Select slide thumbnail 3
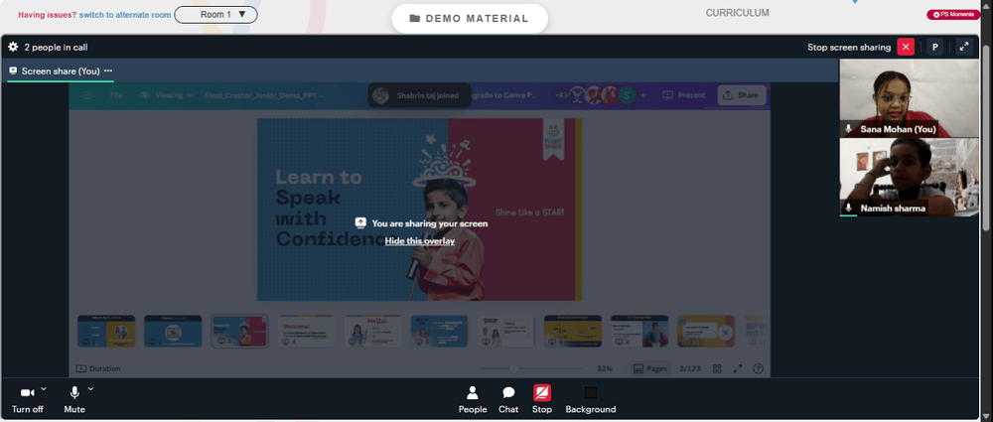Screen dimensions: 993x422 tap(239, 331)
